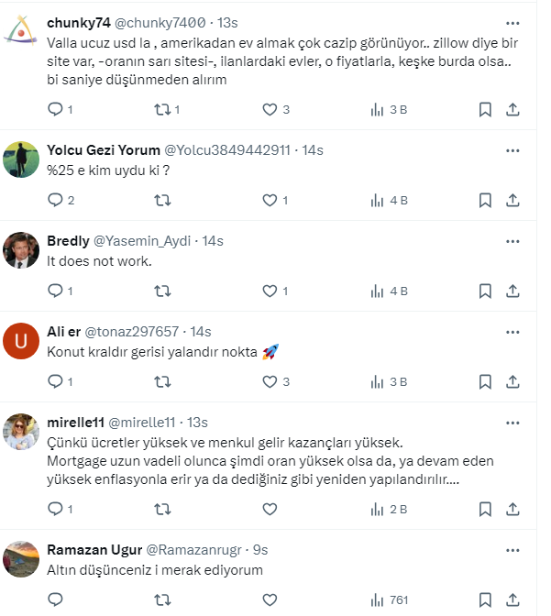Bookmark mirelle11's tweet
Screen dimensions: 551x616
click(x=485, y=509)
